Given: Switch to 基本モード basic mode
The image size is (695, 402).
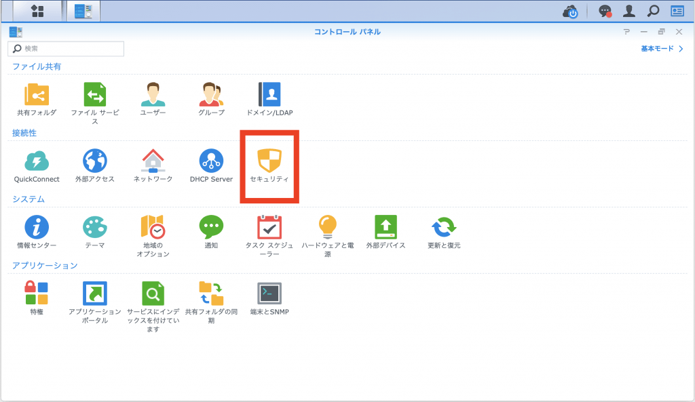Looking at the screenshot, I should tap(661, 49).
